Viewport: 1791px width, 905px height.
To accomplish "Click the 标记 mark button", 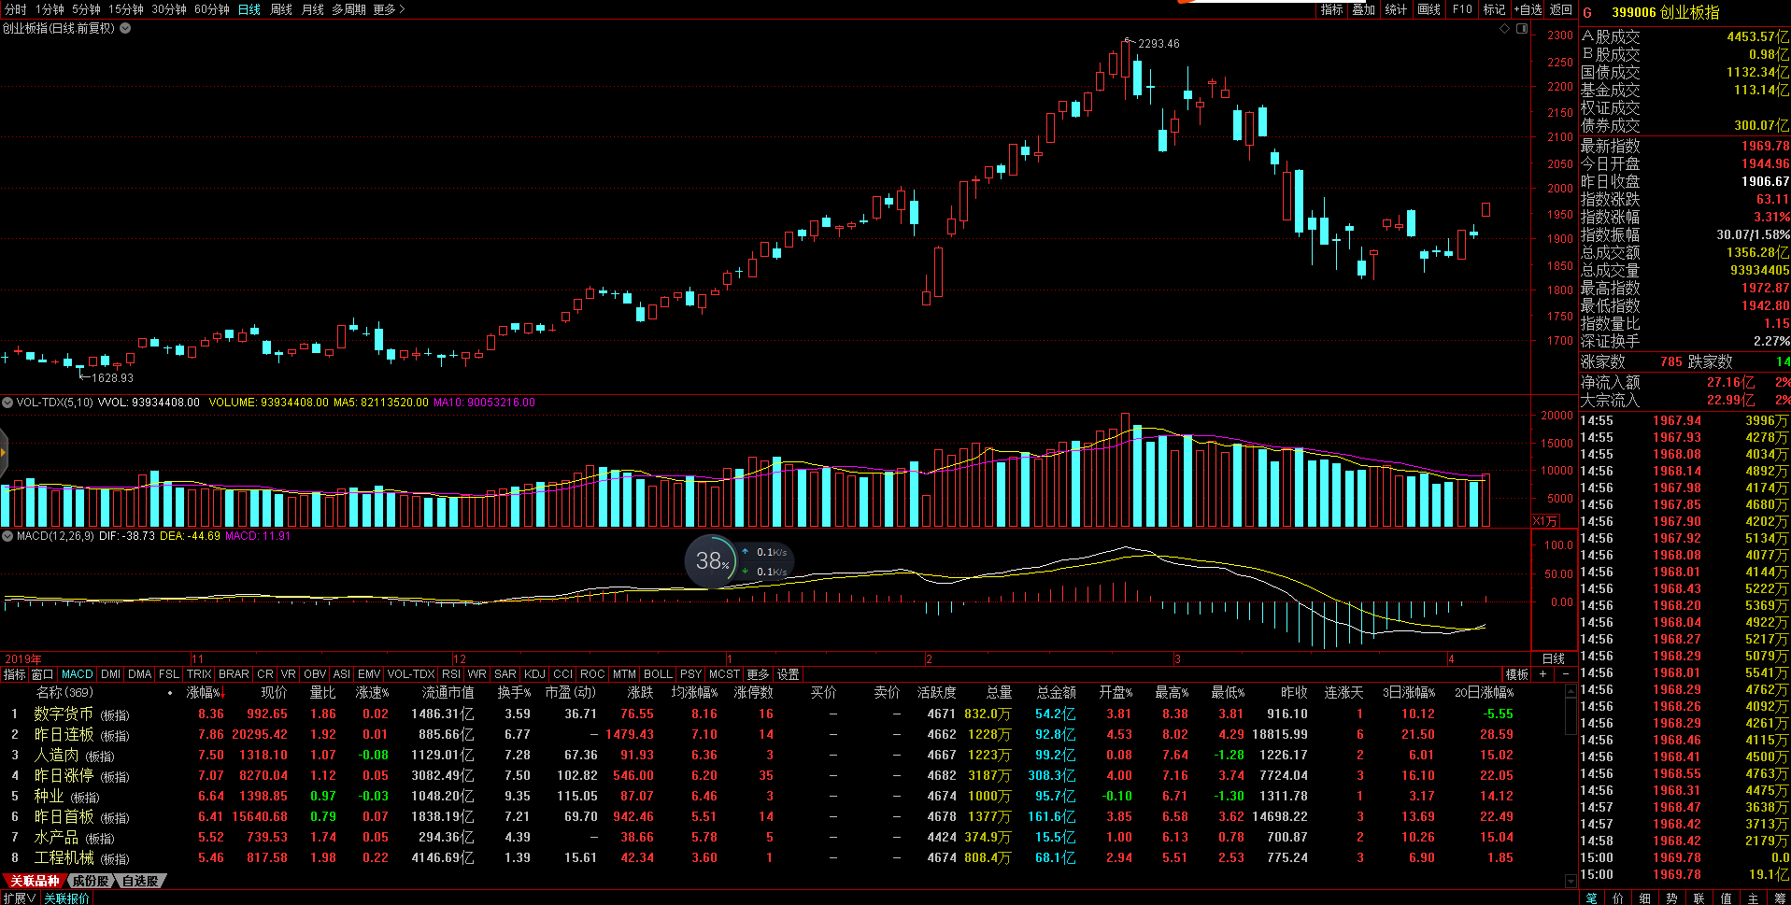I will point(1494,9).
